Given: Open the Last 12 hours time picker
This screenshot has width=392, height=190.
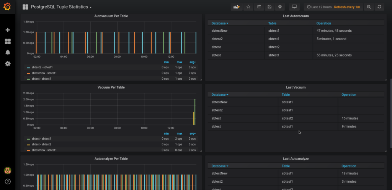Looking at the screenshot, I should 319,7.
